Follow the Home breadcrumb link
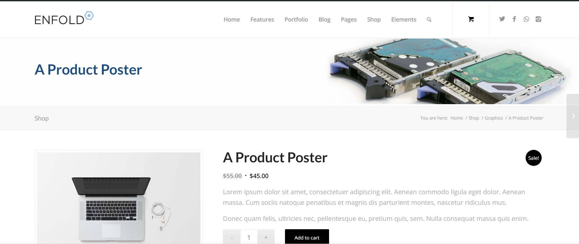579x244 pixels. pyautogui.click(x=456, y=118)
